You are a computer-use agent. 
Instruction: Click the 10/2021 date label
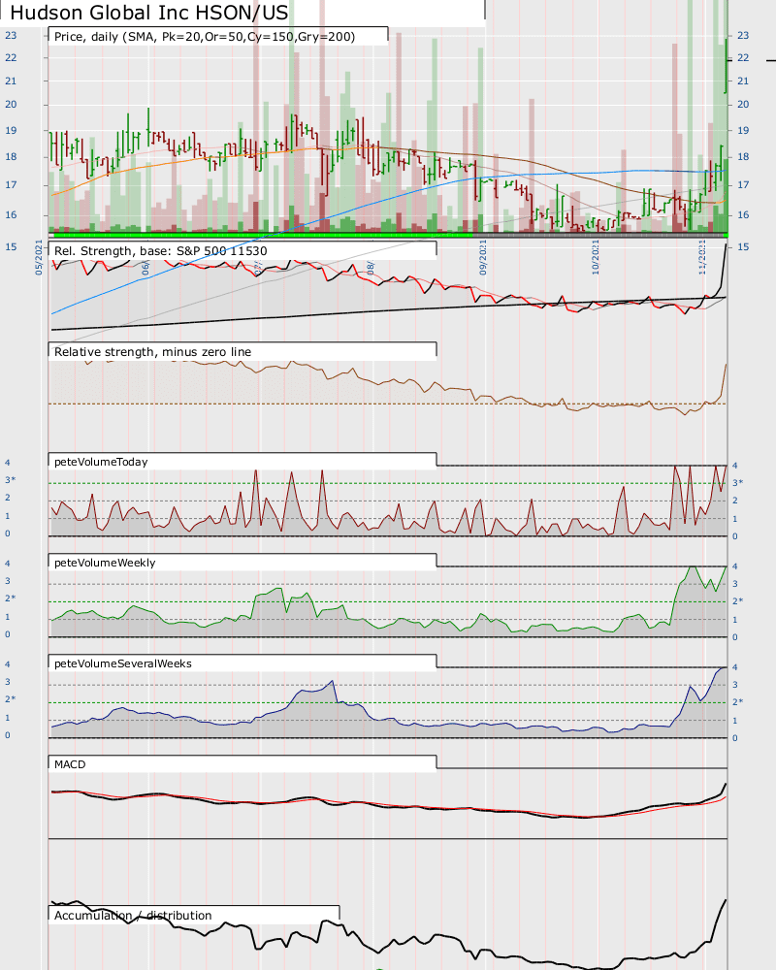point(596,257)
